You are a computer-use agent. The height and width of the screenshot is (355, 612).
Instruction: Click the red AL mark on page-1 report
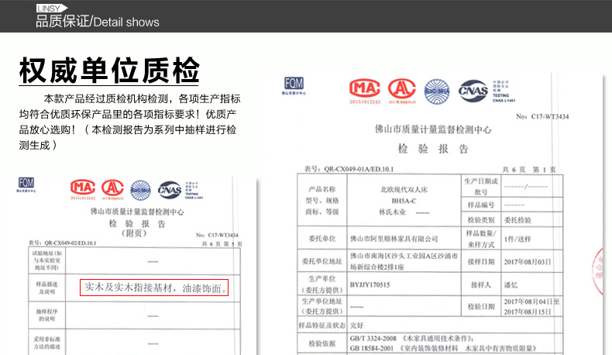401,91
